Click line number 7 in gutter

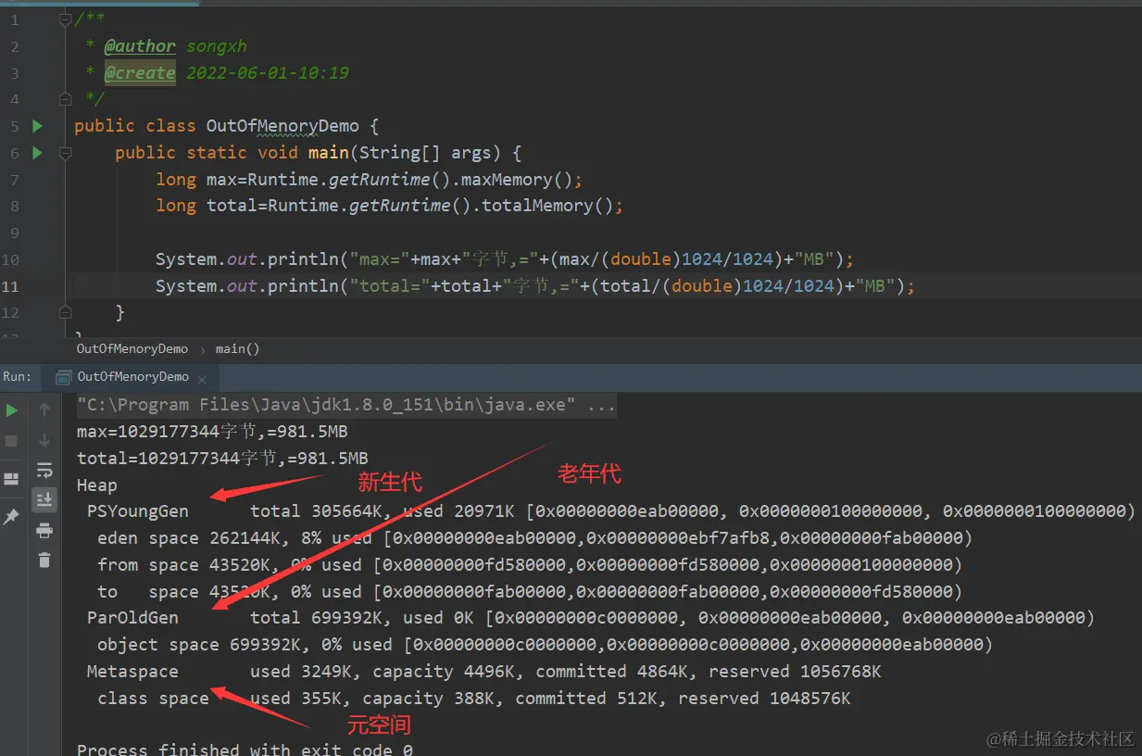(x=14, y=180)
